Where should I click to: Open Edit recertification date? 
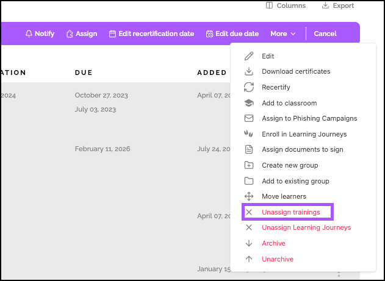pyautogui.click(x=151, y=34)
